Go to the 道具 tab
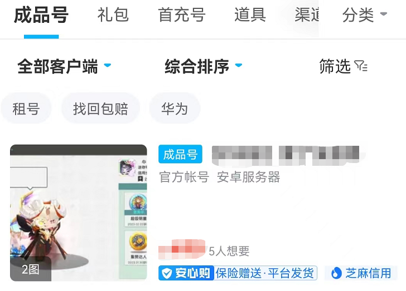Screen dimensions: 406x291 250,14
